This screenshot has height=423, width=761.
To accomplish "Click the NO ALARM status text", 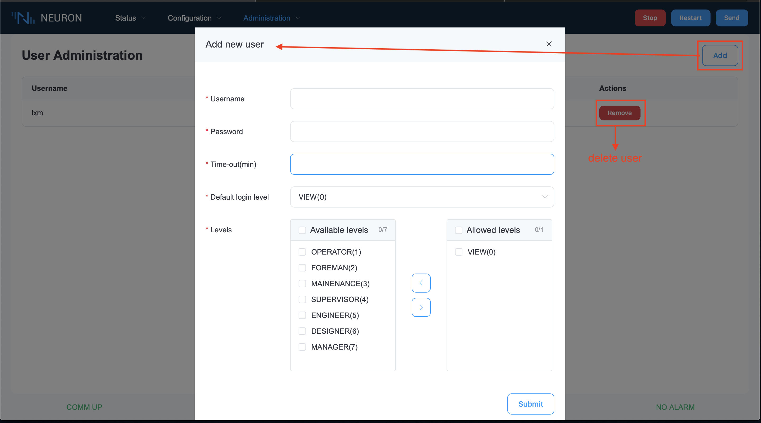I will tap(675, 407).
